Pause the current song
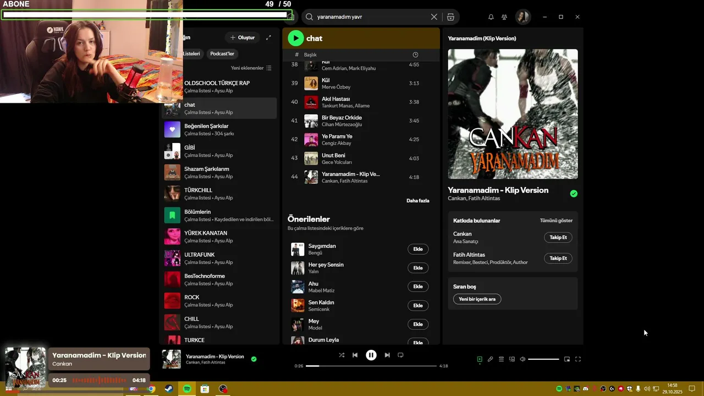Image resolution: width=704 pixels, height=396 pixels. coord(371,355)
